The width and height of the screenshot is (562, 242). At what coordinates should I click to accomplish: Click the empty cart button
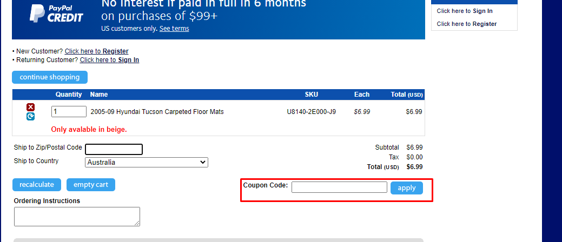[91, 185]
